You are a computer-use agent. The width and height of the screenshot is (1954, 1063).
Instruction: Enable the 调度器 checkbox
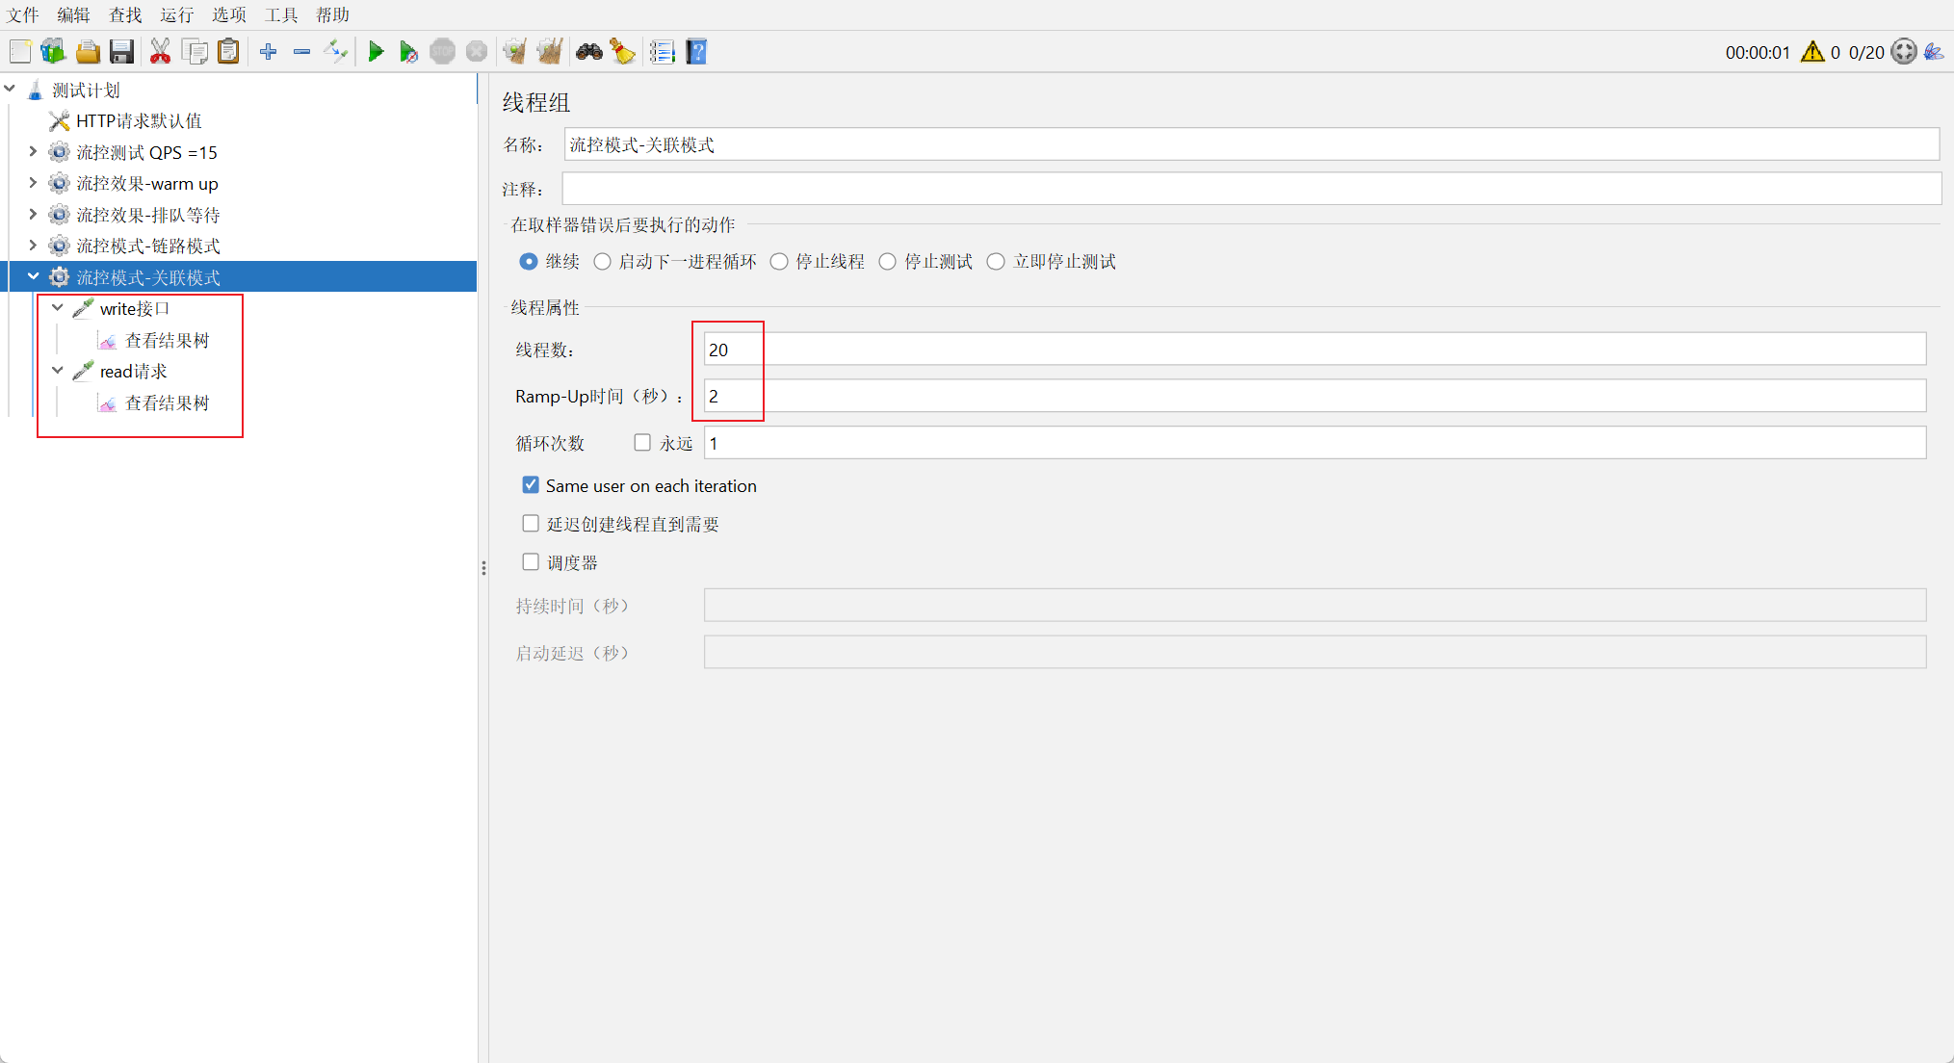point(531,562)
